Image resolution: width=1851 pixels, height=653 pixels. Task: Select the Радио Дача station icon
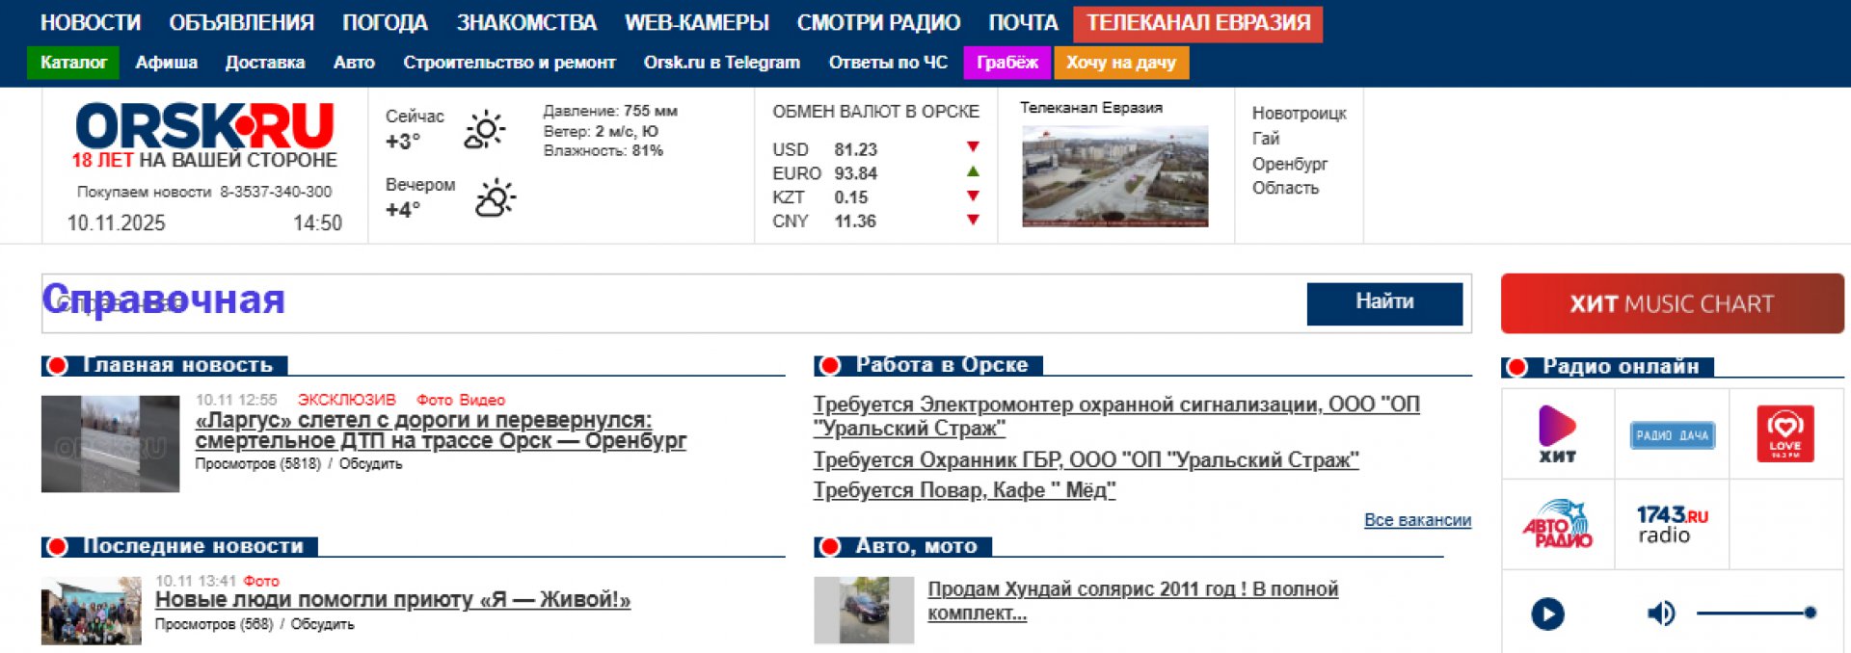pyautogui.click(x=1672, y=435)
